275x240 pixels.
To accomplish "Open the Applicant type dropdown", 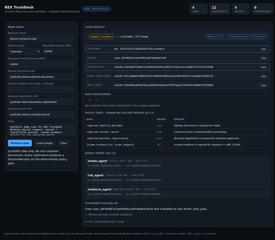I will pyautogui.click(x=24, y=52).
